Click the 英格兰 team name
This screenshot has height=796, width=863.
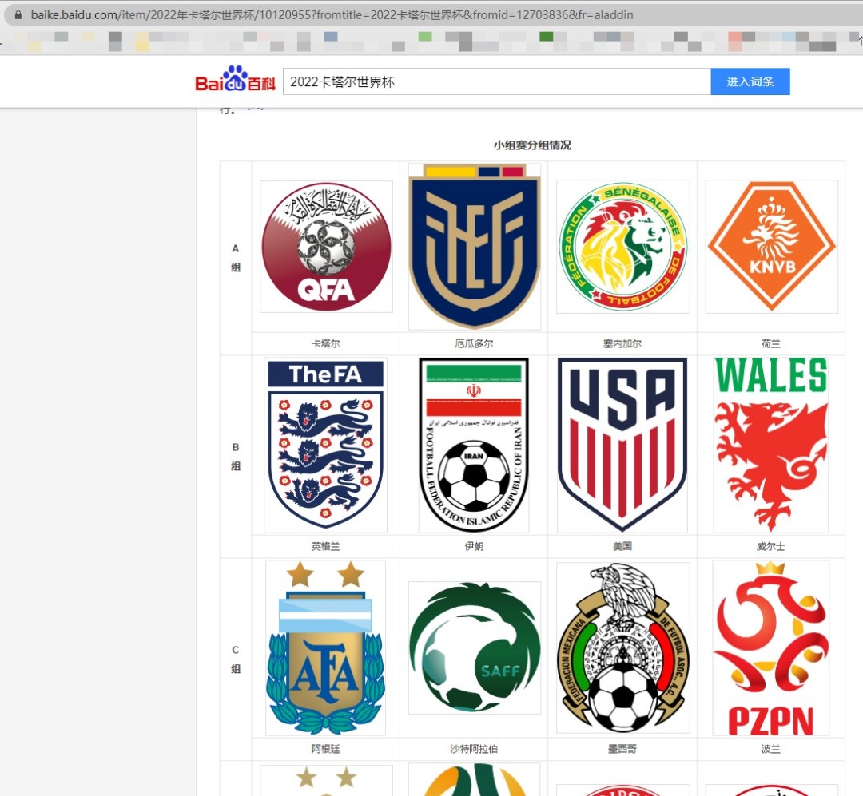coord(326,546)
